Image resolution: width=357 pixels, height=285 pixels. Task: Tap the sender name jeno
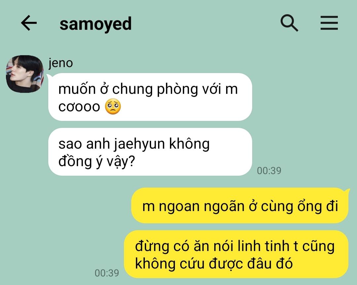(60, 63)
